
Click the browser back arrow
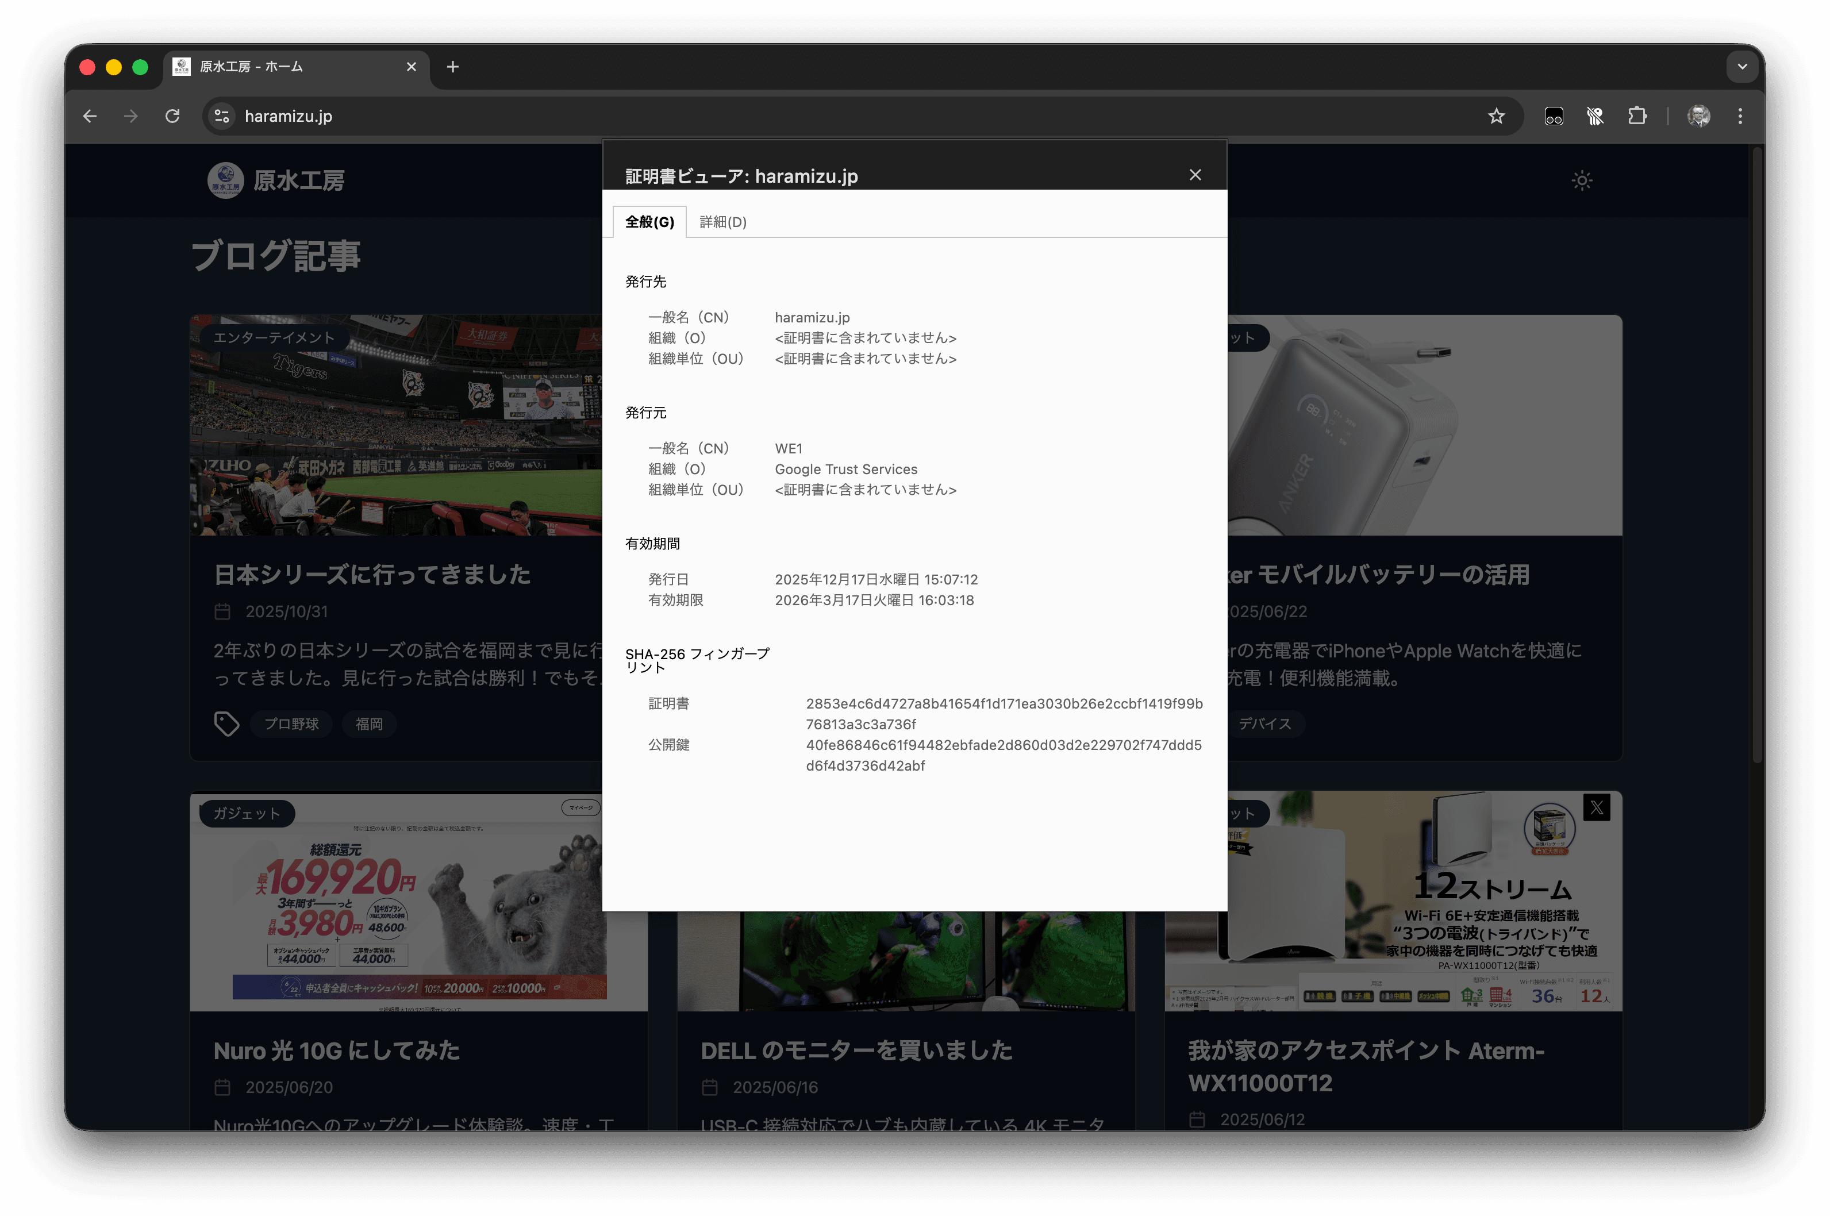(x=90, y=116)
